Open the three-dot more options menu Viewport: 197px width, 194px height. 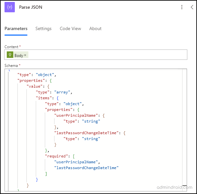point(182,7)
